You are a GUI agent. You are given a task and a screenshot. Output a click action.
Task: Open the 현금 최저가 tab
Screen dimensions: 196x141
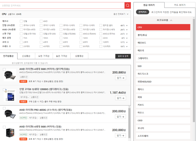point(149,5)
